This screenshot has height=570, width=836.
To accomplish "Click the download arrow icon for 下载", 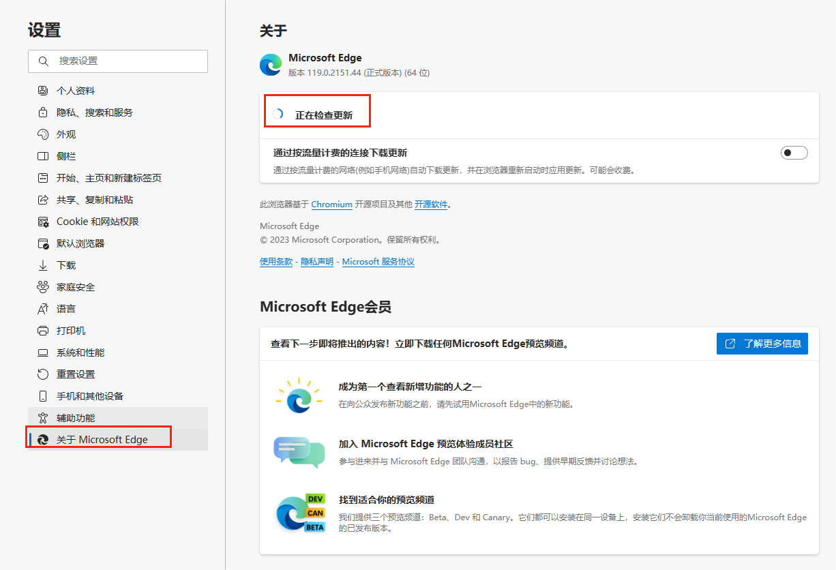I will [x=43, y=265].
